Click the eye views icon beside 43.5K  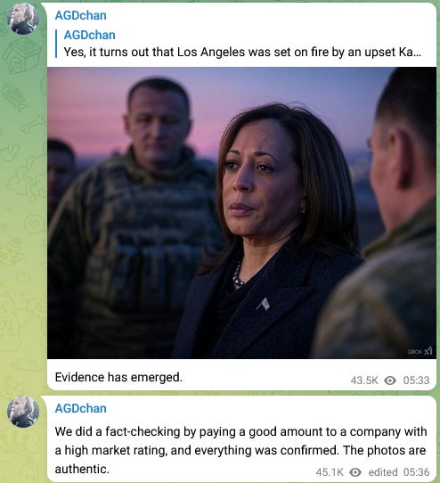[x=390, y=381]
